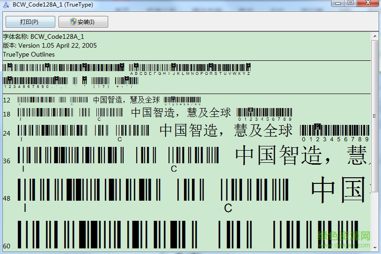Click the 0123456789 label in the 24pt row
The image size is (381, 254).
point(335,139)
